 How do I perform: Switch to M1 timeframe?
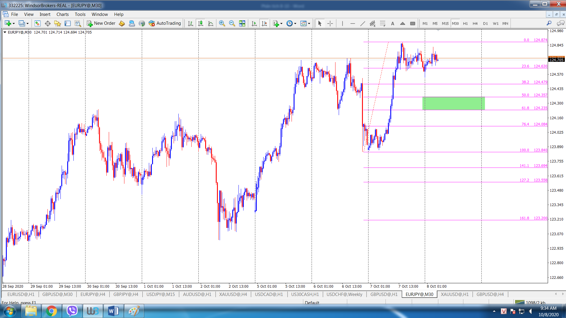click(425, 23)
